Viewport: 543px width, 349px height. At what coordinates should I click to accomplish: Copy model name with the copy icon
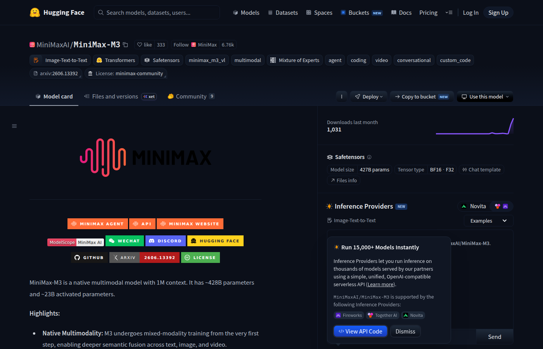(125, 45)
